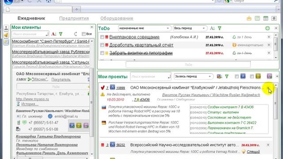Click the Russian flag beside the project description
The height and width of the screenshot is (159, 283).
tap(104, 107)
